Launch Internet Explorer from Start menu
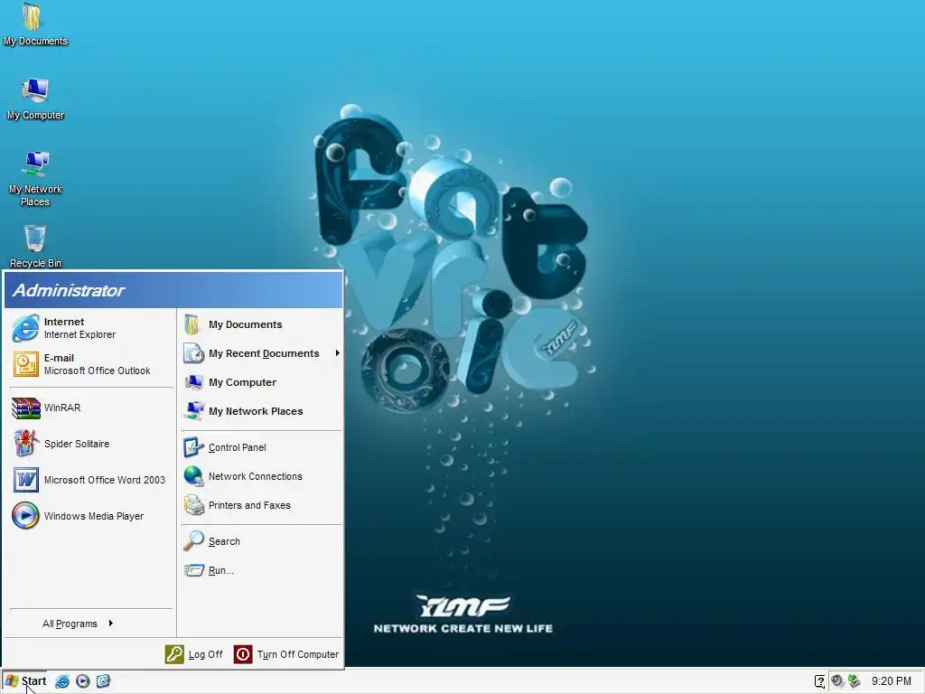Viewport: 925px width, 694px height. (91, 328)
